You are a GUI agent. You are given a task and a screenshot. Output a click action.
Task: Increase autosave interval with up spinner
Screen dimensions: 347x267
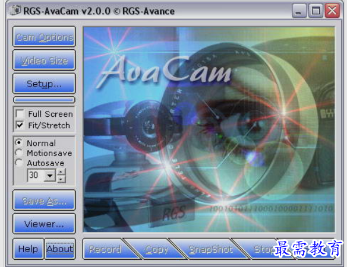click(61, 172)
